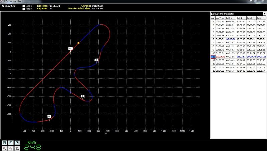The image size is (267, 151).
Task: Select lap time 01:35.91
Action: [220, 53]
